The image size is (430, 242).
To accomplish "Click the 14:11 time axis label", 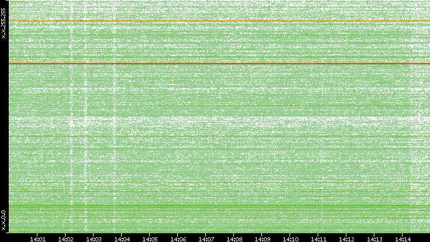I will [319, 239].
